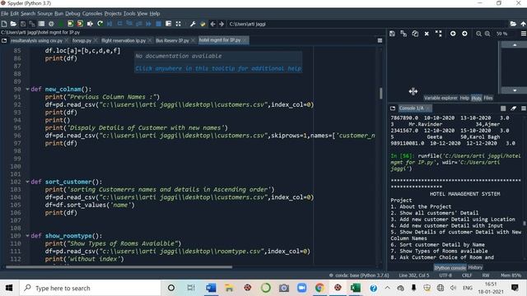Show previous plot arrow icon

[x=453, y=34]
